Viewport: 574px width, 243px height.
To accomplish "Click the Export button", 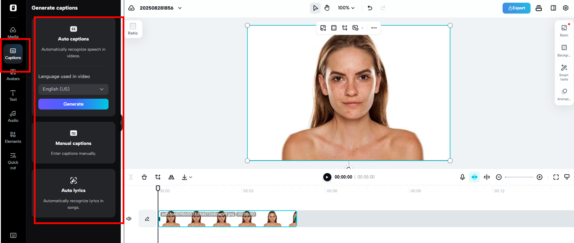I will click(x=516, y=8).
